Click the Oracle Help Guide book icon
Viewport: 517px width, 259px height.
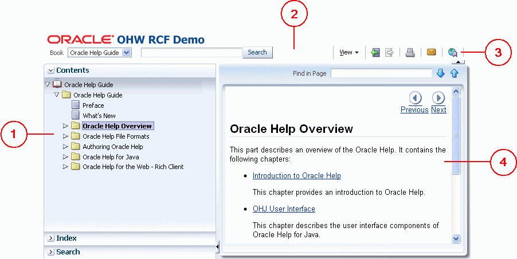pos(57,84)
